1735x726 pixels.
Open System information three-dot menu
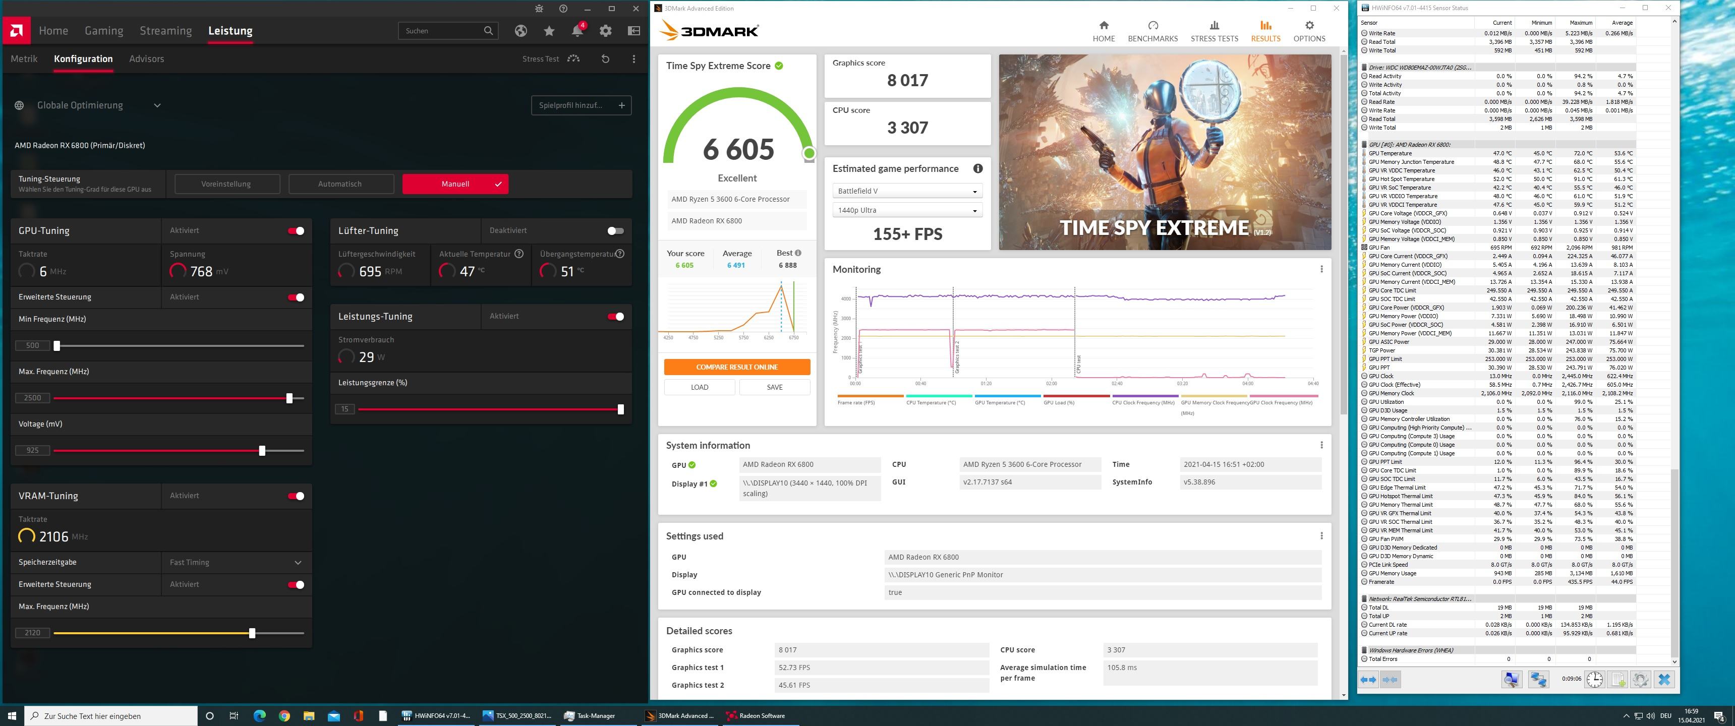coord(1321,445)
